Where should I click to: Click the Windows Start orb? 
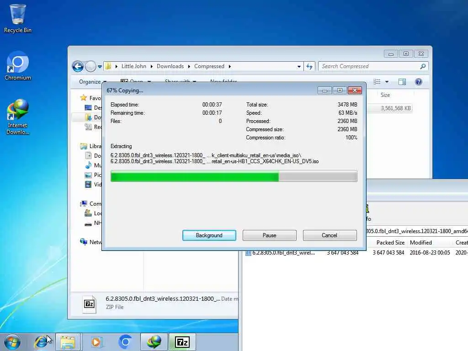12,342
